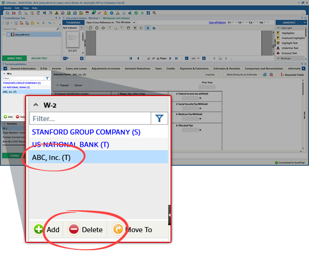Click the calendar icon in the main toolbar
Screen dimensions: 309x253
click(x=87, y=13)
